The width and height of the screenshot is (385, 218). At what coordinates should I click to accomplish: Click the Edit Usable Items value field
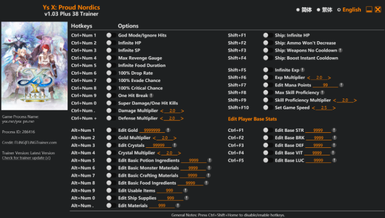pyautogui.click(x=169, y=191)
